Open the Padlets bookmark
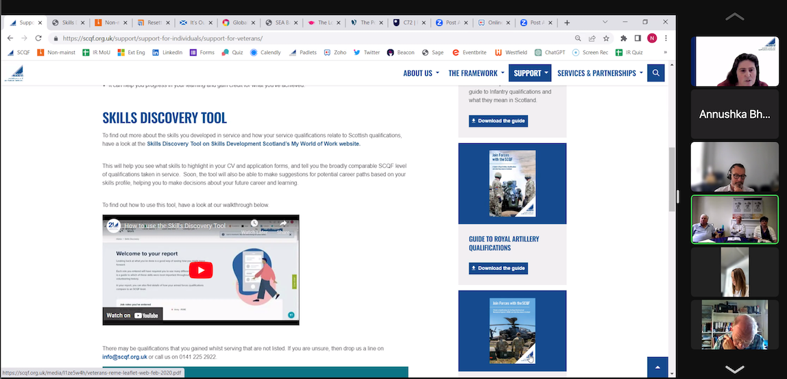Screen dimensions: 787x379 click(304, 52)
